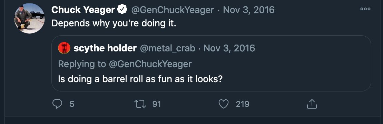Click the tweet text Depends why you're doing it
383x124 pixels.
point(114,24)
